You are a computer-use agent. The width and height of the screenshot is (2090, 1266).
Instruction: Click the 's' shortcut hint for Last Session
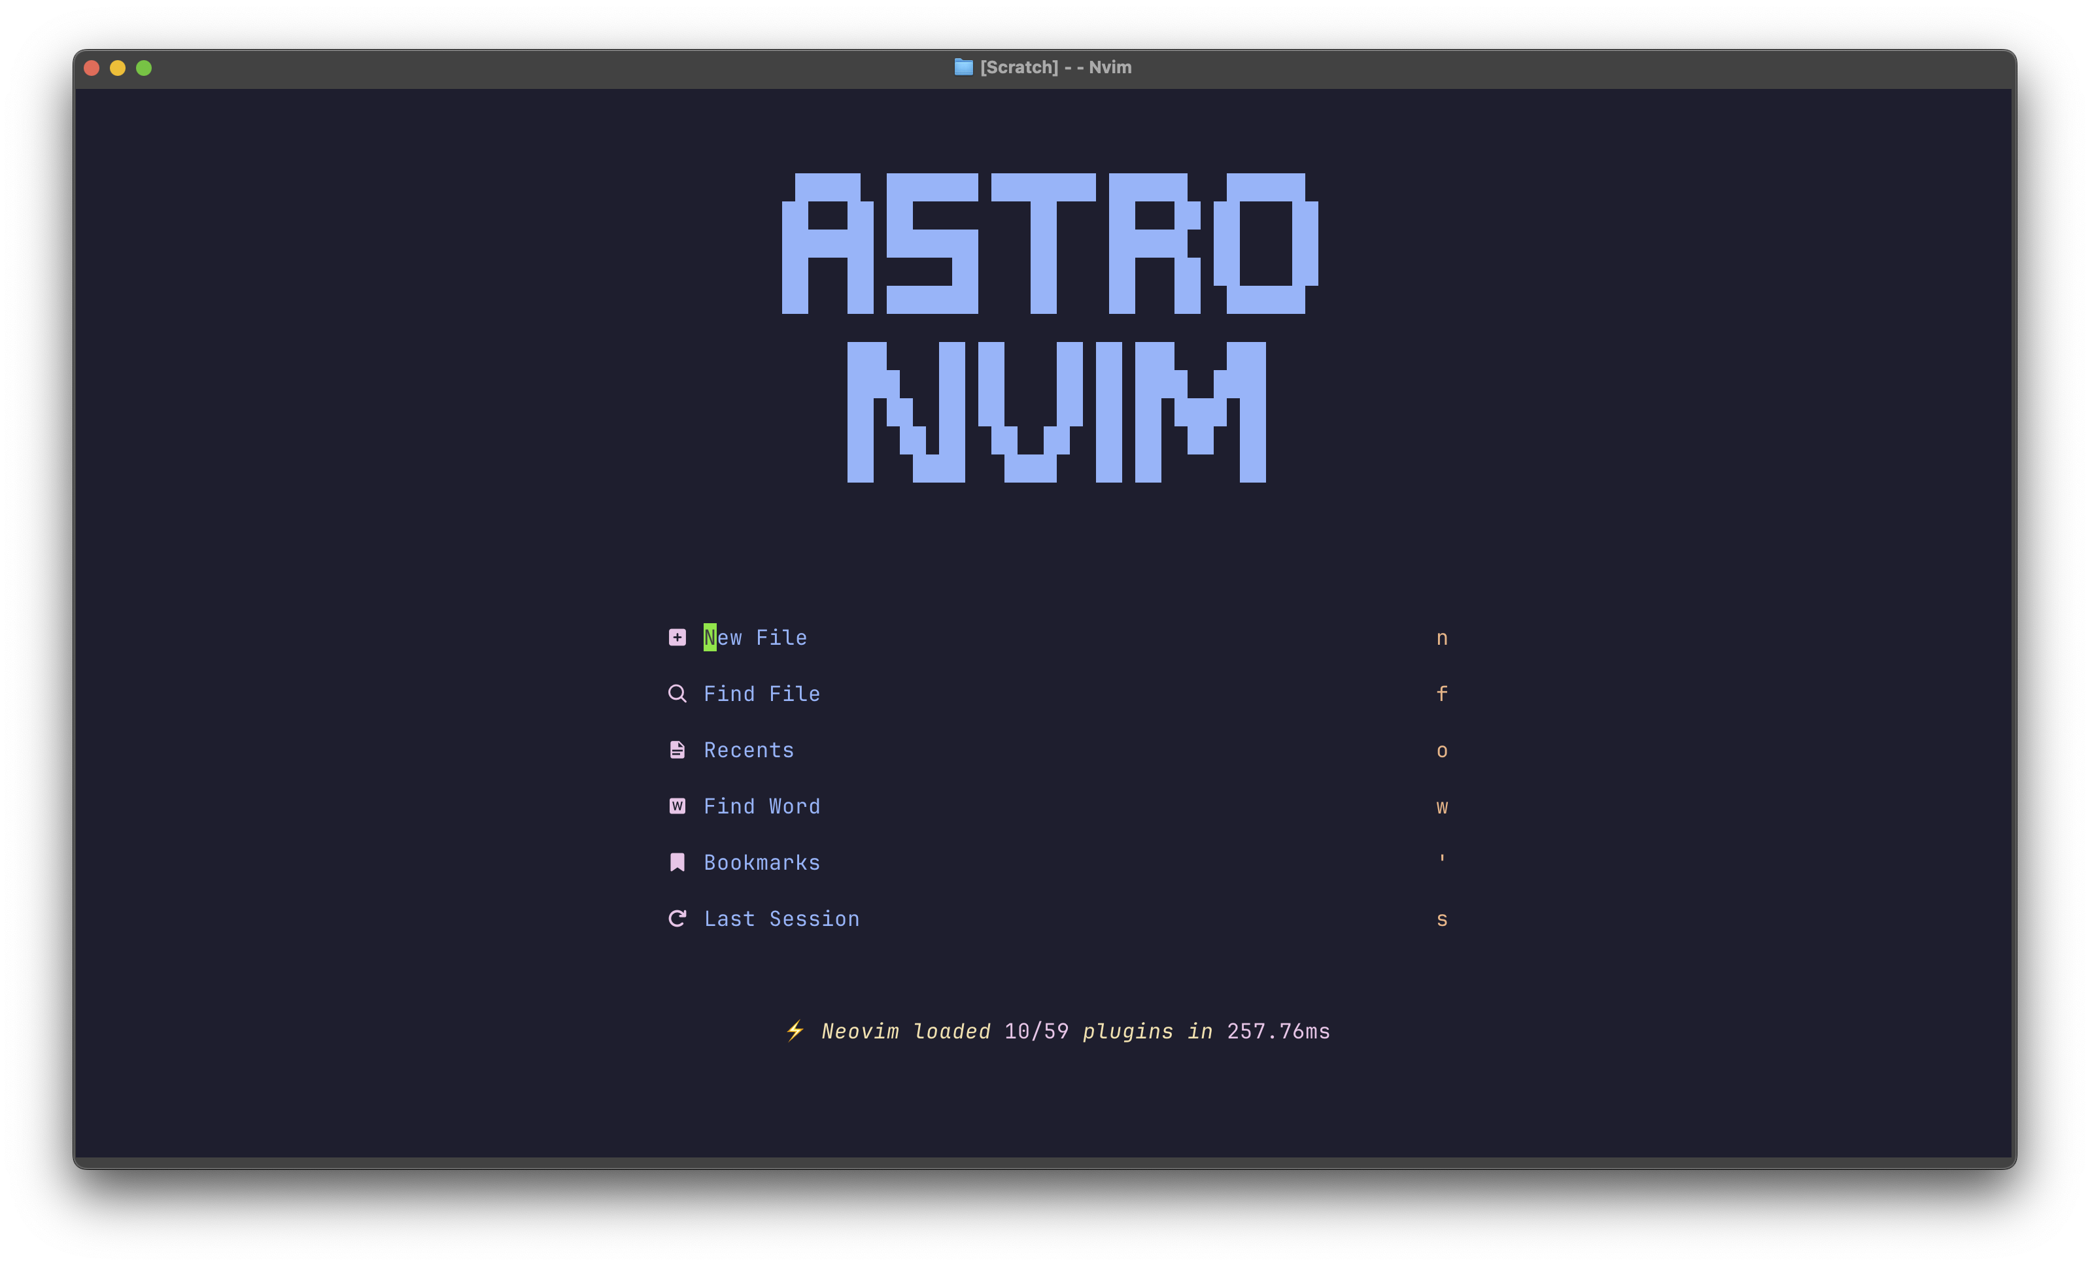(1441, 917)
